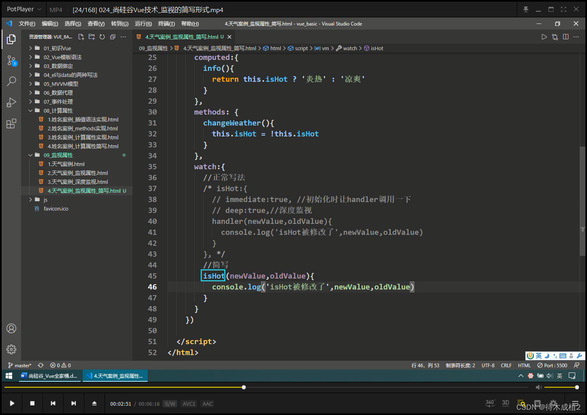The width and height of the screenshot is (587, 415).
Task: Open the 文件(F) menu
Action: coord(27,24)
